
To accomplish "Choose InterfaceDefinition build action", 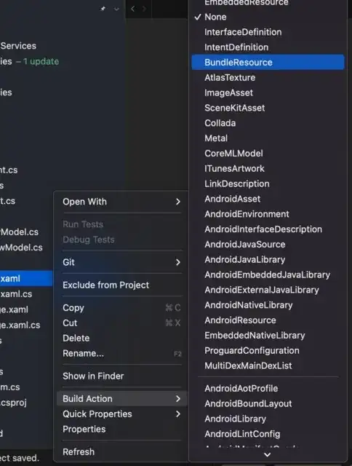I will click(268, 32).
